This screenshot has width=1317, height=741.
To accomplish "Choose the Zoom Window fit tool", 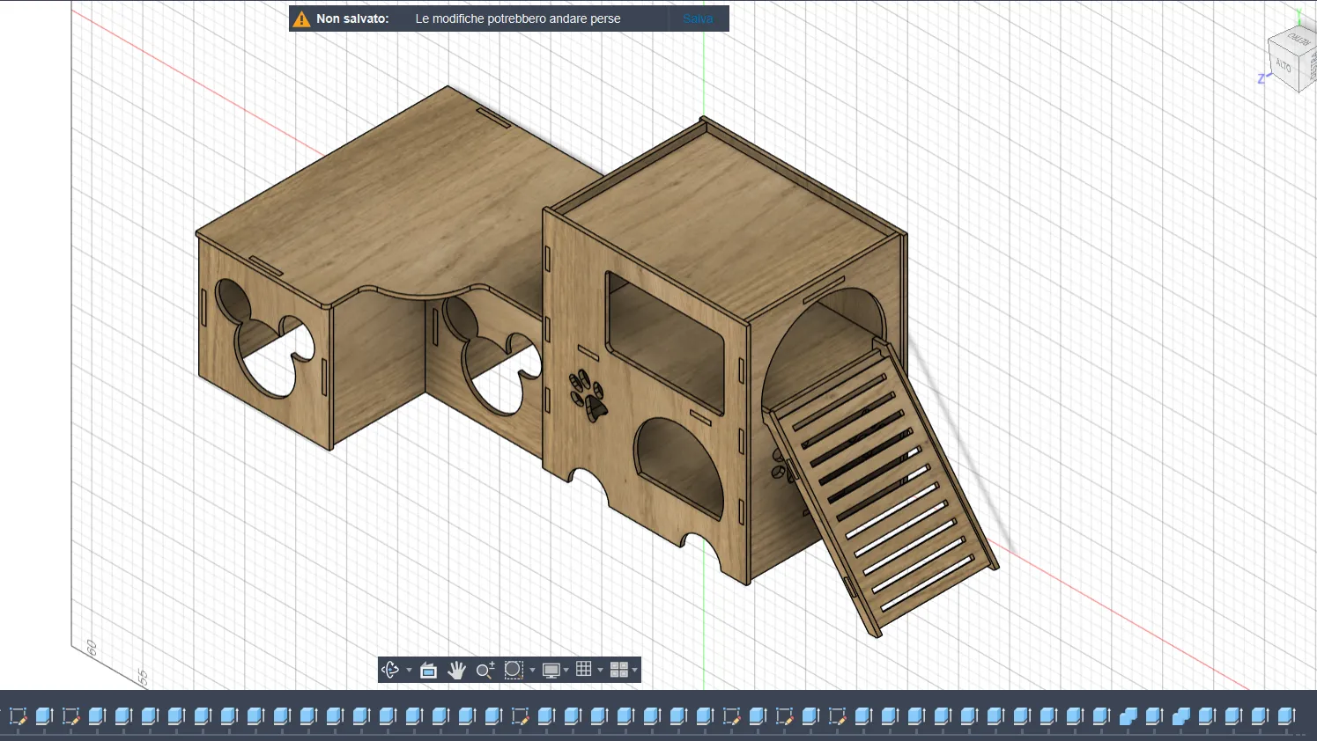I will coord(514,671).
